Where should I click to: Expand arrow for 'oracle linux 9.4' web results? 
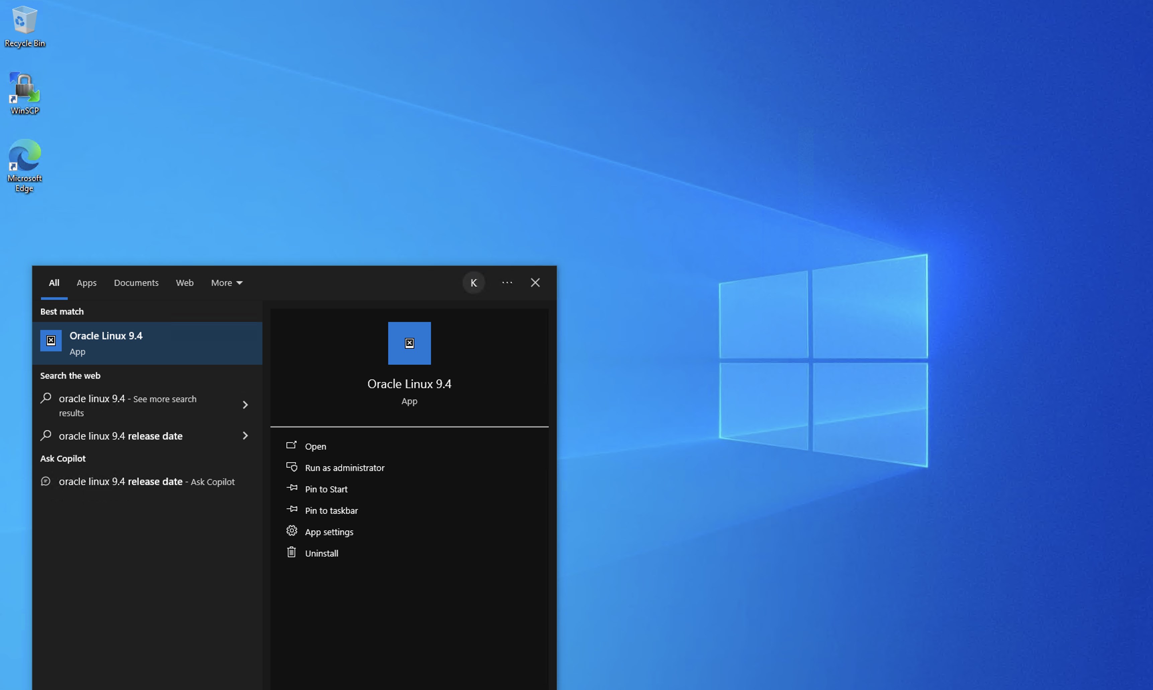245,405
